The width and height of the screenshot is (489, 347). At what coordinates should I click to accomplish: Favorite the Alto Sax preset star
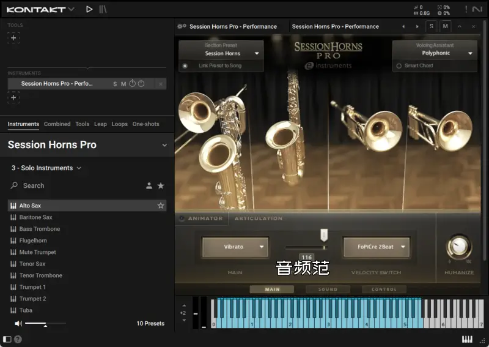click(x=161, y=206)
